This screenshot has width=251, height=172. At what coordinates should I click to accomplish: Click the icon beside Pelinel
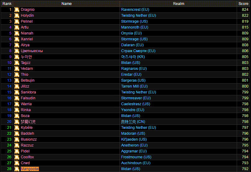tap(17, 21)
